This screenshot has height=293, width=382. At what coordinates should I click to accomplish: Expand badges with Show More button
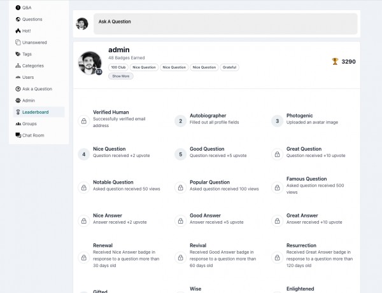[x=120, y=76]
